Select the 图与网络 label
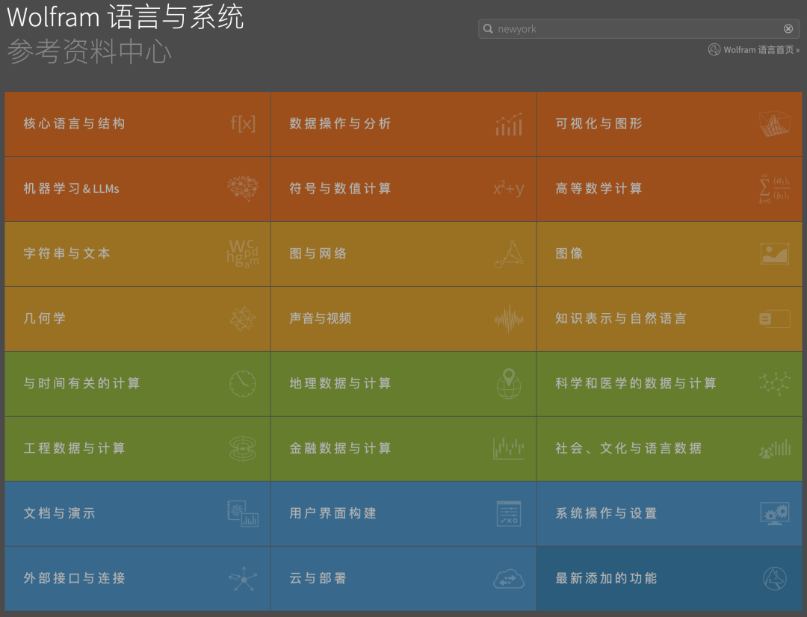807x617 pixels. (x=318, y=254)
